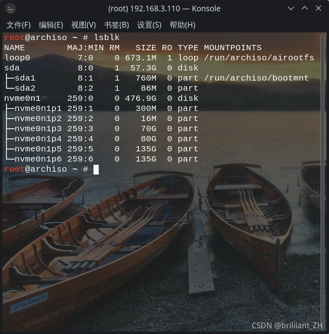Screen dimensions: 329x334
Task: Maximize the Konsole window
Action: click(305, 9)
